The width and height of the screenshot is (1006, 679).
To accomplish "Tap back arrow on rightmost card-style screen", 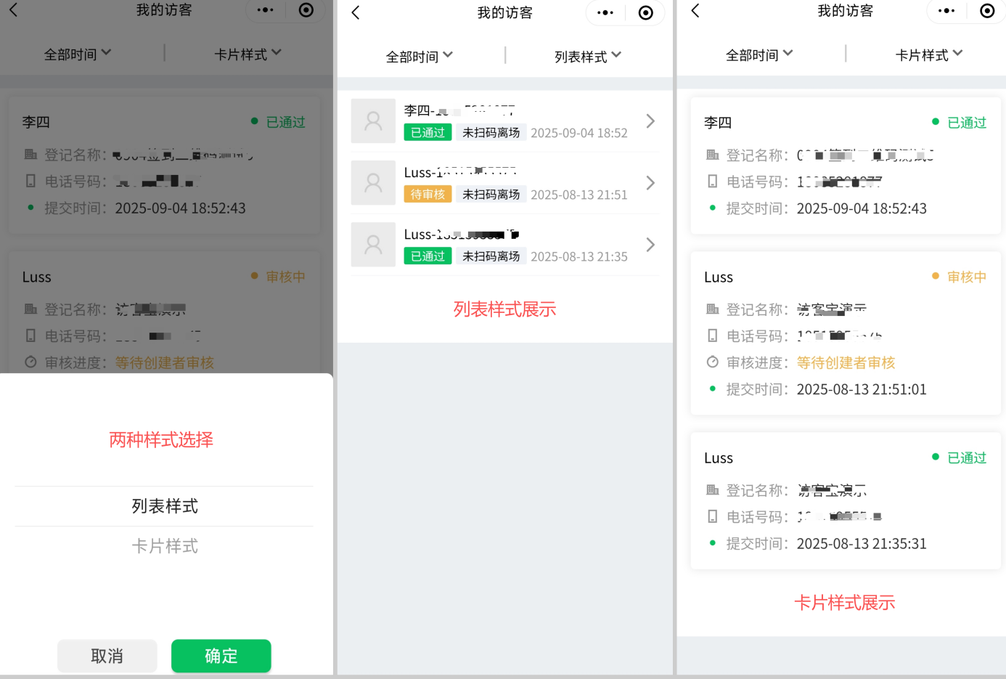I will click(x=695, y=11).
